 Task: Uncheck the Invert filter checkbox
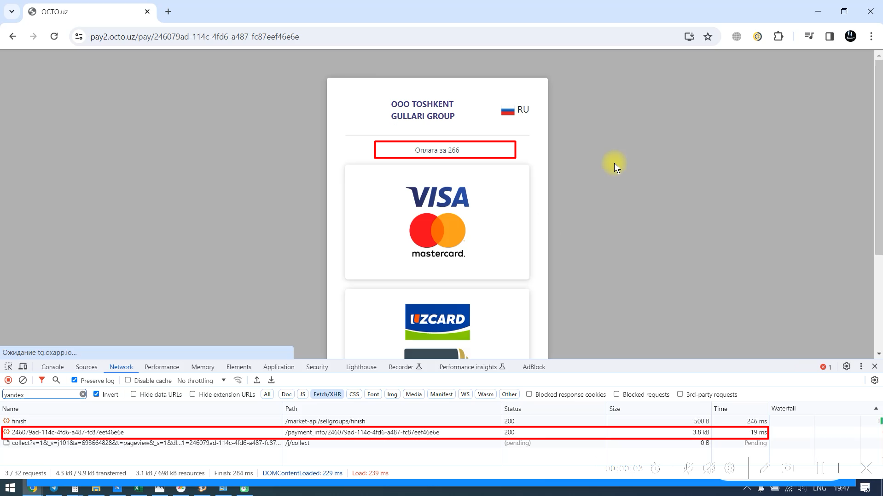[96, 394]
